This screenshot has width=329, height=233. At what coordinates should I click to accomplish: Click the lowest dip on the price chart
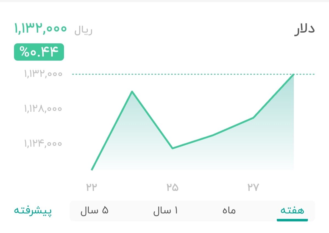click(172, 148)
